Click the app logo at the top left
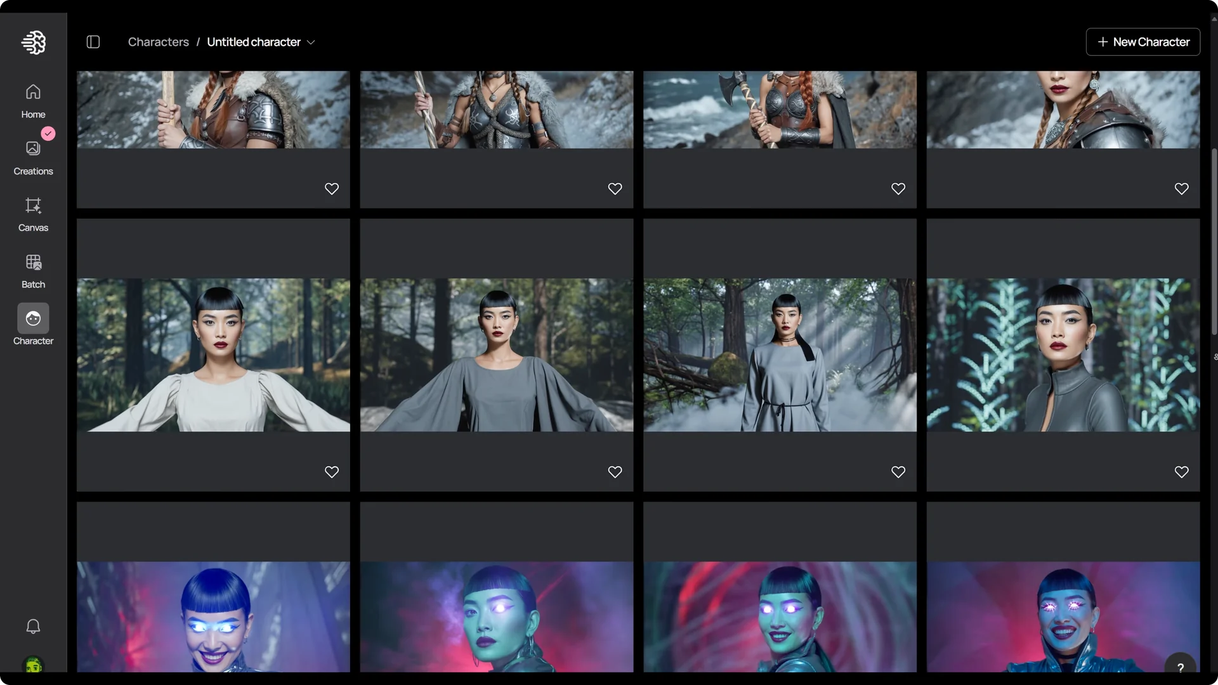Viewport: 1218px width, 685px height. coord(33,42)
